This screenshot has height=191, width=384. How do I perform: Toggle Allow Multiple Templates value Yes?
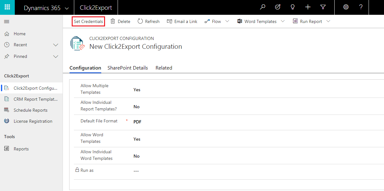137,90
